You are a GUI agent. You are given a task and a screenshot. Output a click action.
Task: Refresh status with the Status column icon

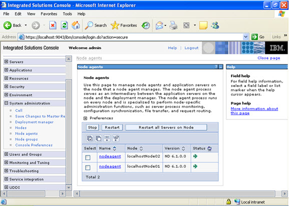pyautogui.click(x=209, y=148)
